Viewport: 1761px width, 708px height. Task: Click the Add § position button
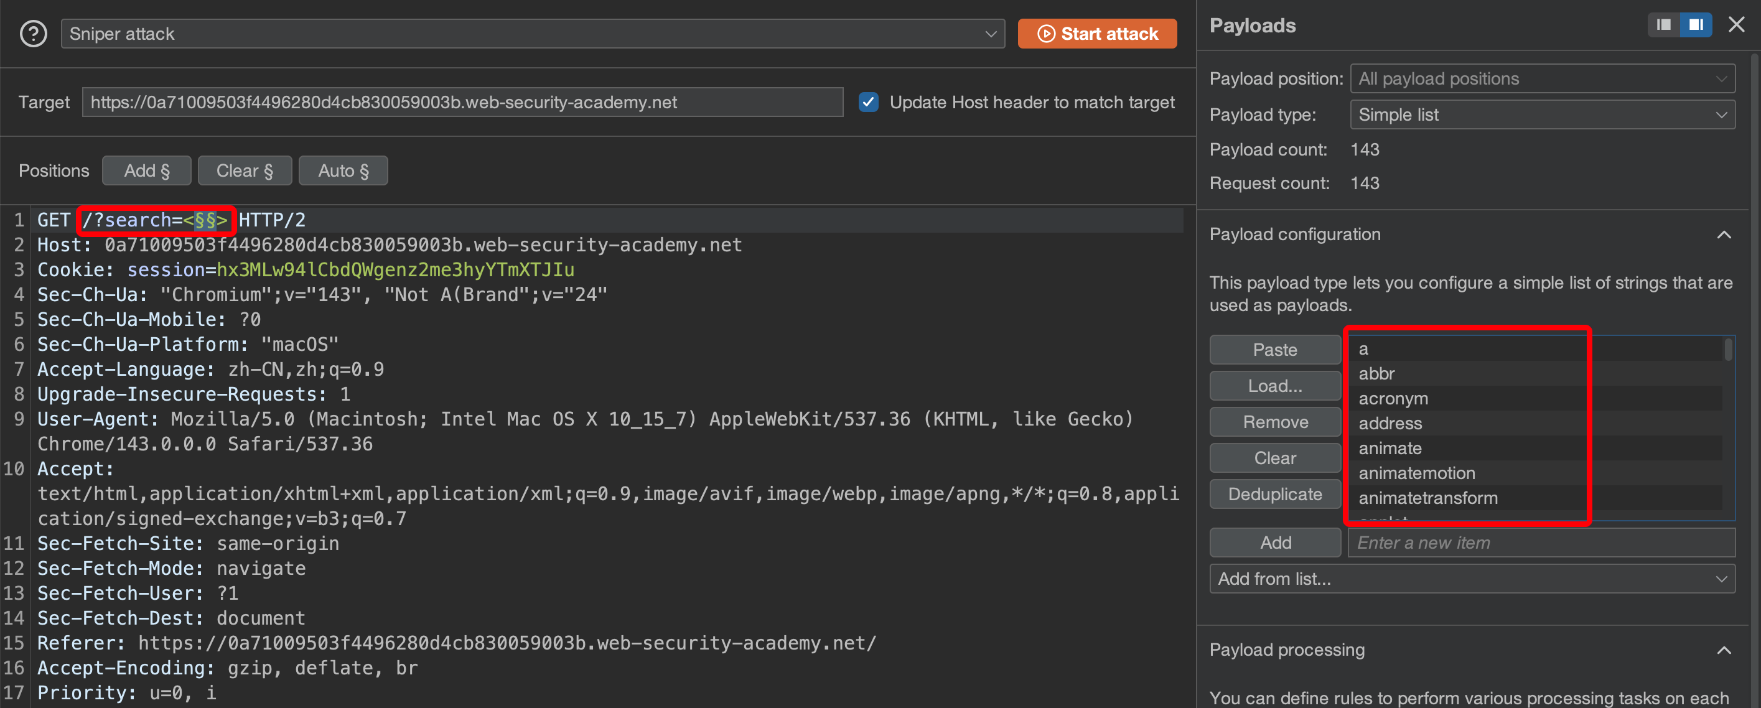(146, 171)
